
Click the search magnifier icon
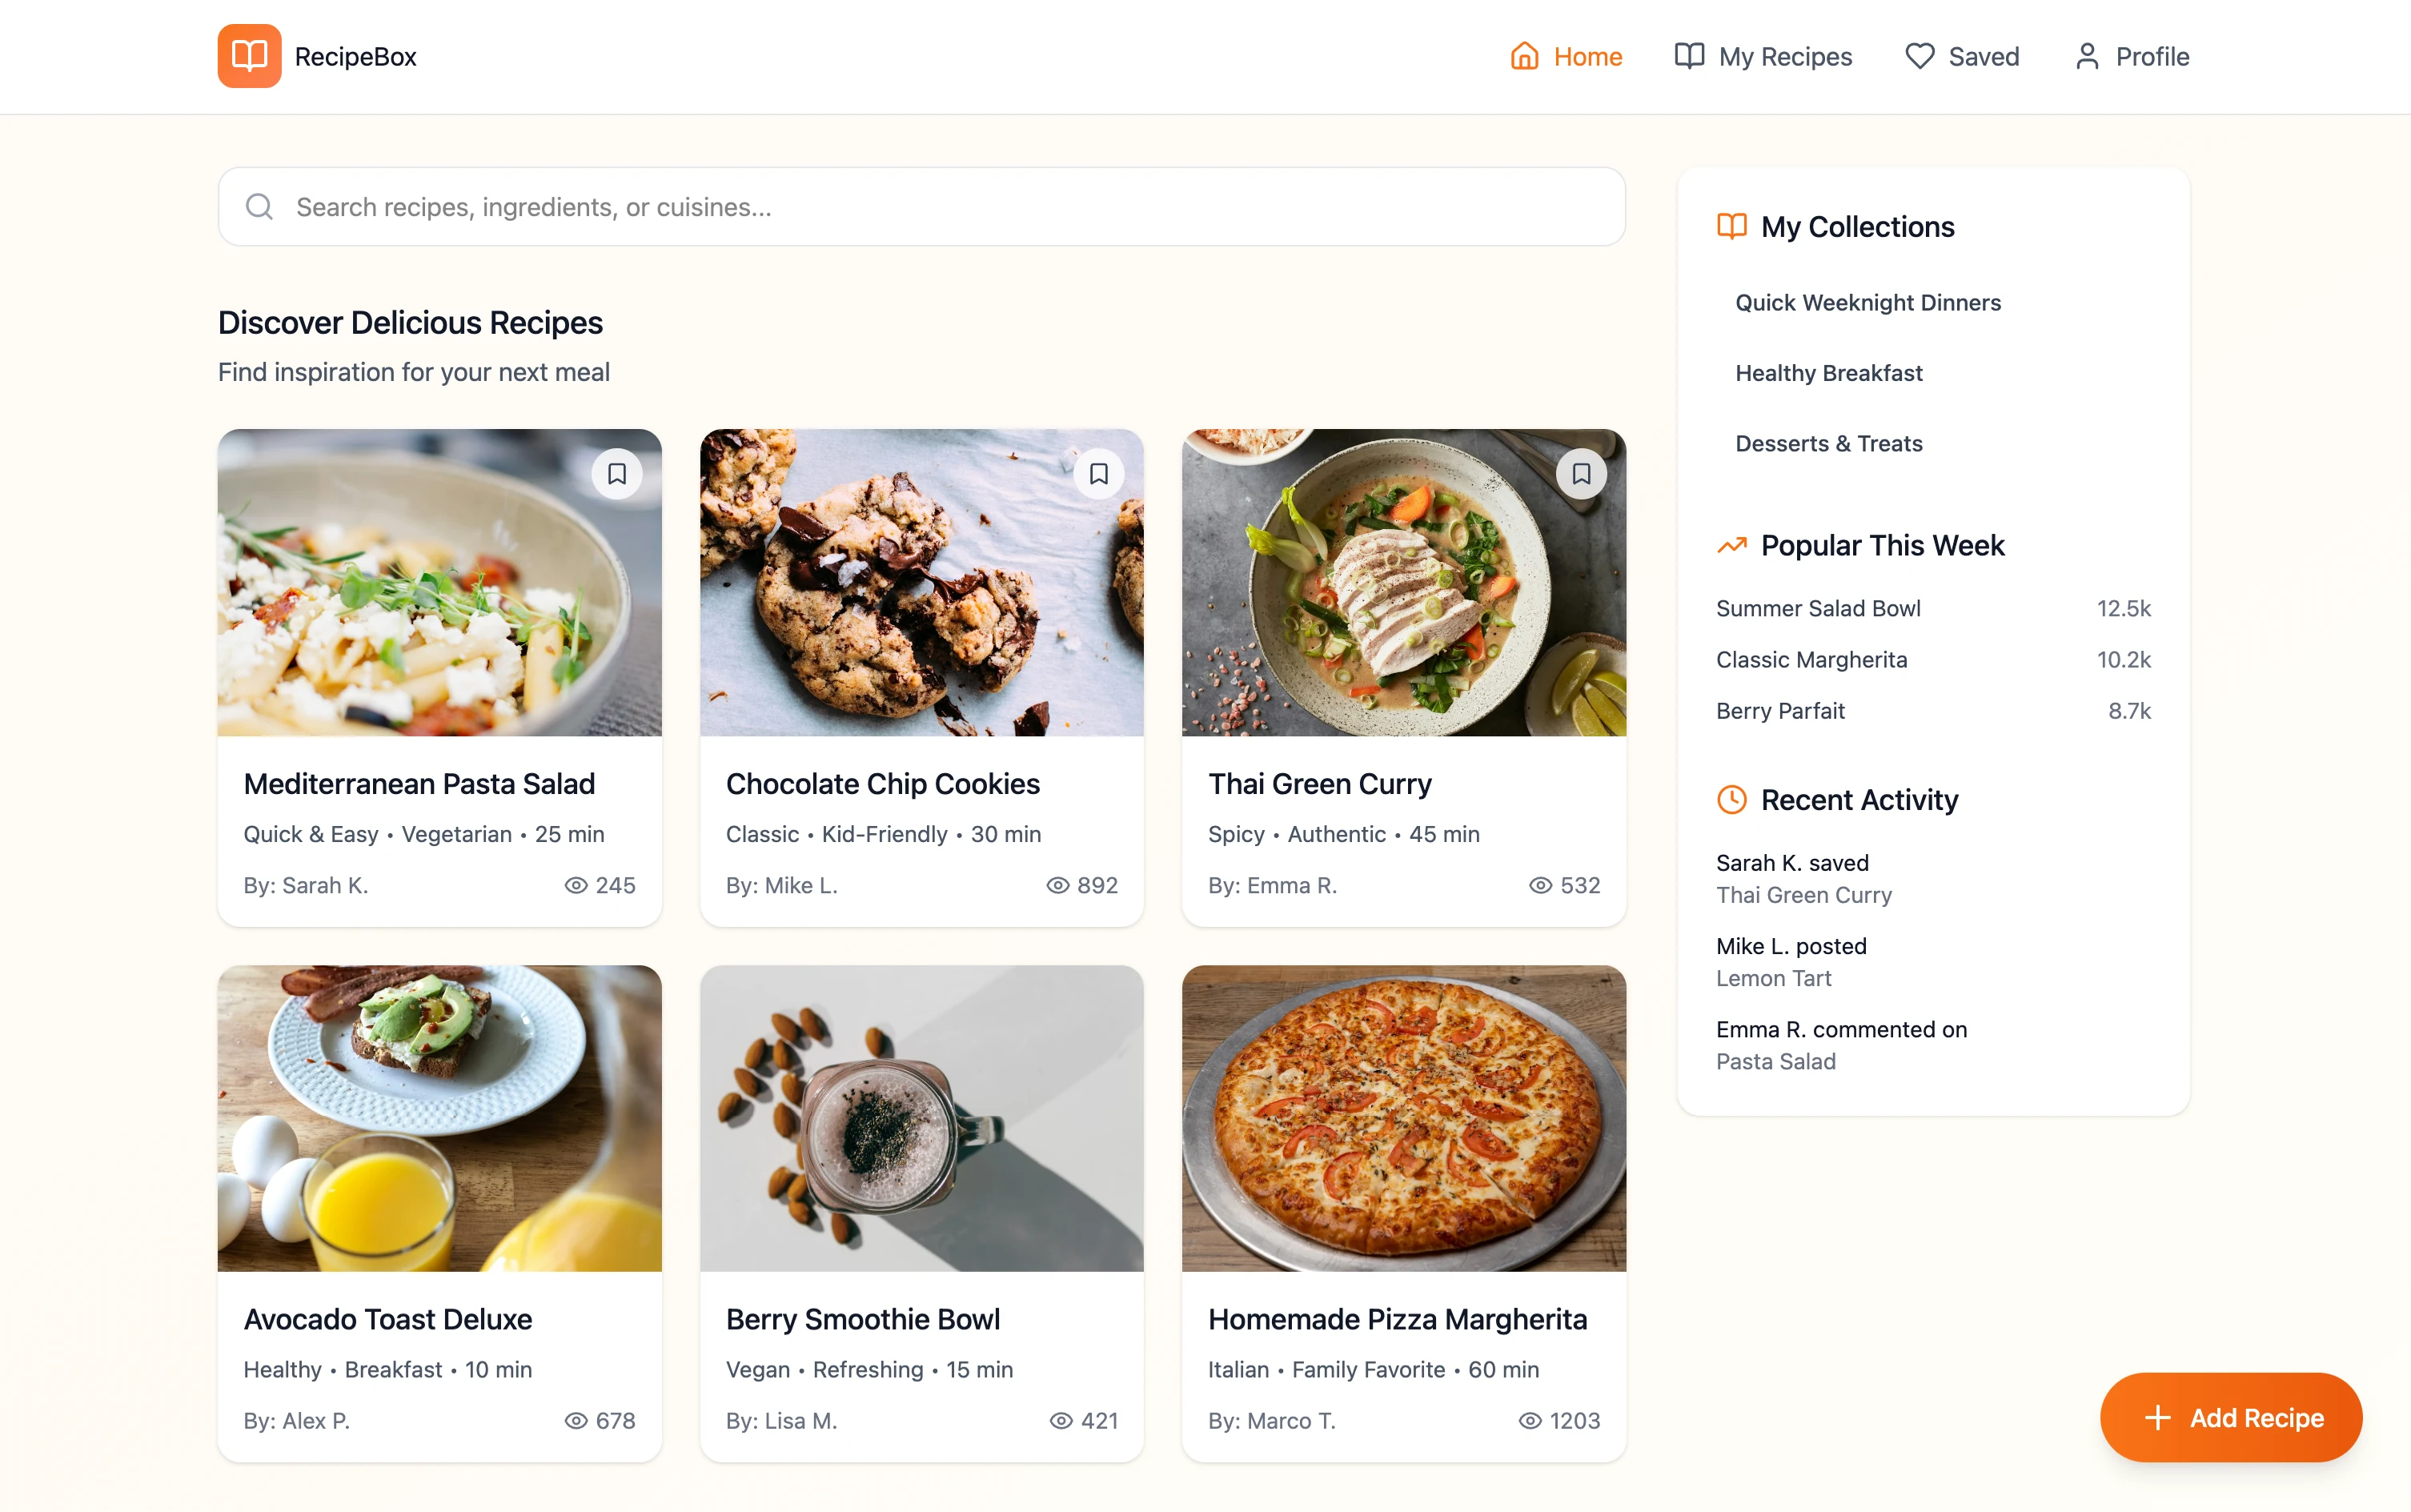259,207
